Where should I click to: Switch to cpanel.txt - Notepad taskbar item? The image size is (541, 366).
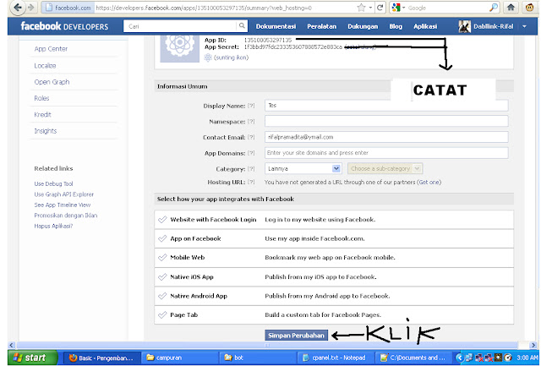(x=335, y=358)
